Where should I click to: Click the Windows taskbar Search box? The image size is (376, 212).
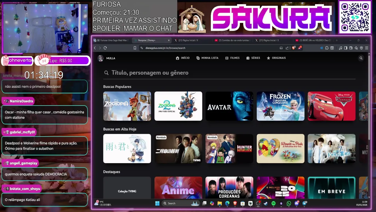click(x=181, y=203)
